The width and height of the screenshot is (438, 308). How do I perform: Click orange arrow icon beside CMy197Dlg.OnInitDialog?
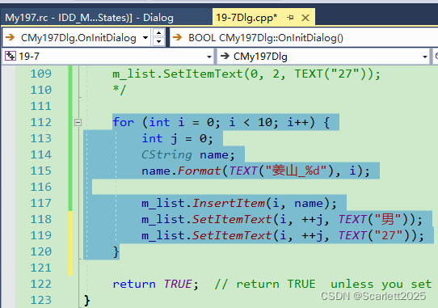(11, 37)
